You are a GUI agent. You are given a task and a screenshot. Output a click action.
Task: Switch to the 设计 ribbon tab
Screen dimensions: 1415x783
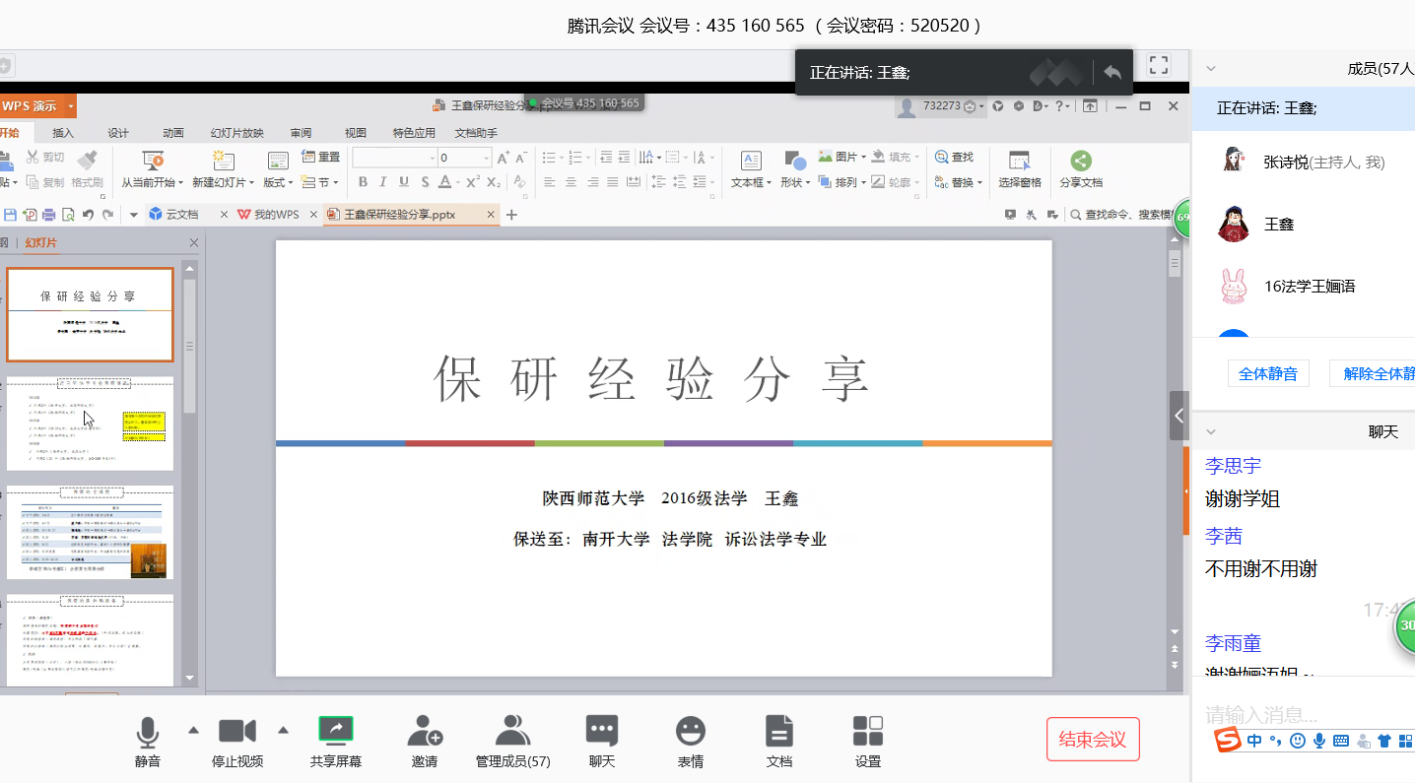(x=118, y=133)
